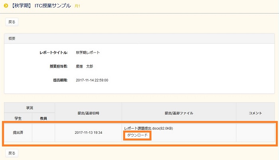The width and height of the screenshot is (279, 160).
Task: Download the submitted report with ダウンロード
Action: coord(137,135)
